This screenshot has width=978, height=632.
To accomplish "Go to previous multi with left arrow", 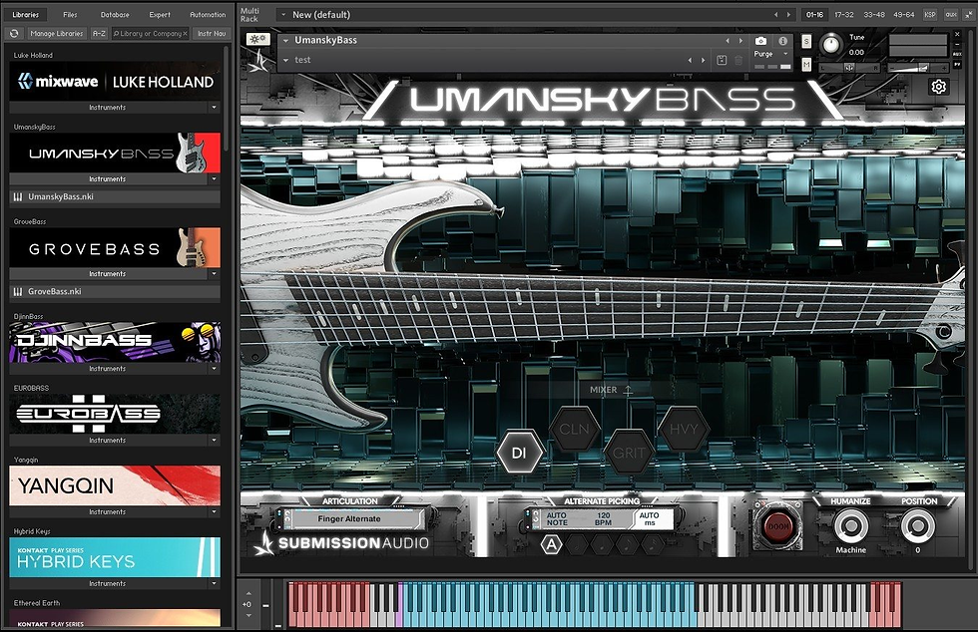I will tap(776, 14).
